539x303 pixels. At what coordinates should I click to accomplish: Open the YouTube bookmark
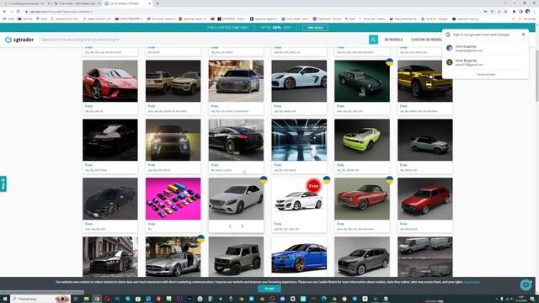pos(25,19)
